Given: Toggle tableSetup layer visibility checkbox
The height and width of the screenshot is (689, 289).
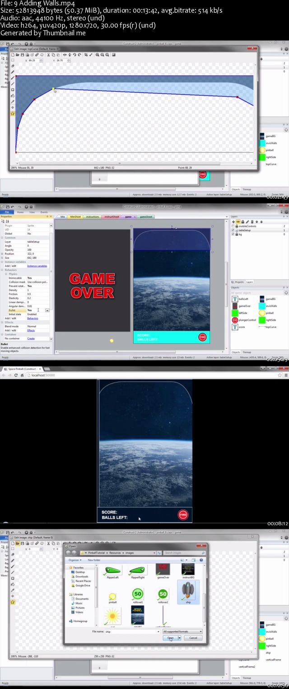Looking at the screenshot, I should click(x=233, y=230).
